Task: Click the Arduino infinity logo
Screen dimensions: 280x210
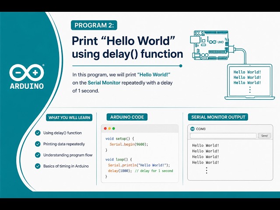Action: [27, 72]
